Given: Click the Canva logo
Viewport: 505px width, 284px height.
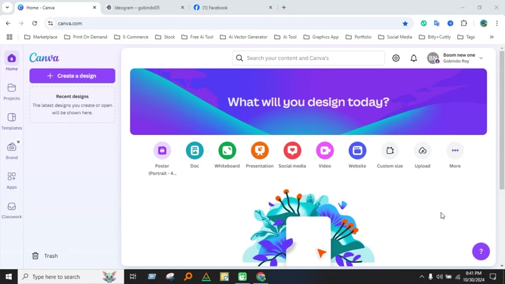Looking at the screenshot, I should [44, 58].
